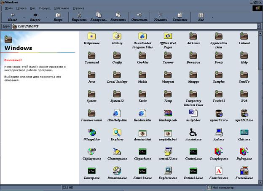Select the Избранное folder icon
This screenshot has width=263, height=191.
[91, 36]
